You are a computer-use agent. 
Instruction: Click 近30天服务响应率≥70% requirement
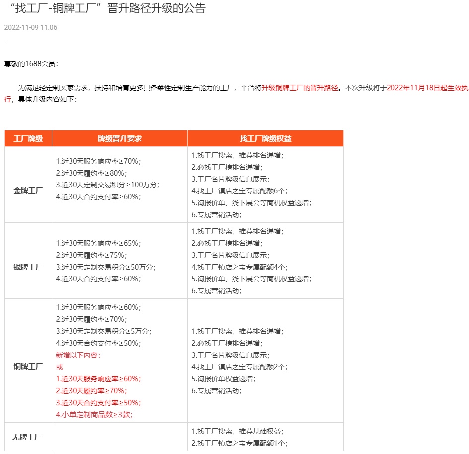98,161
